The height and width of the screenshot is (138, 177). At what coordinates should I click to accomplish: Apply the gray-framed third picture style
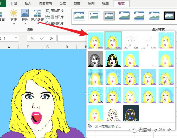point(109,16)
